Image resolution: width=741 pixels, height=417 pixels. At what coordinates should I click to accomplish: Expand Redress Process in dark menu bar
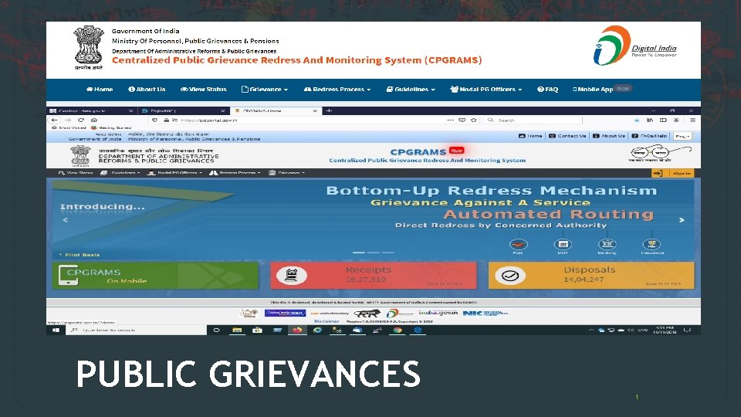tap(235, 173)
